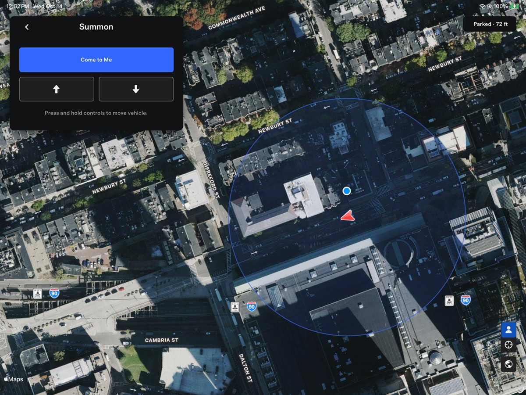The height and width of the screenshot is (395, 526).
Task: Go back from the Summon panel
Action: pos(27,27)
